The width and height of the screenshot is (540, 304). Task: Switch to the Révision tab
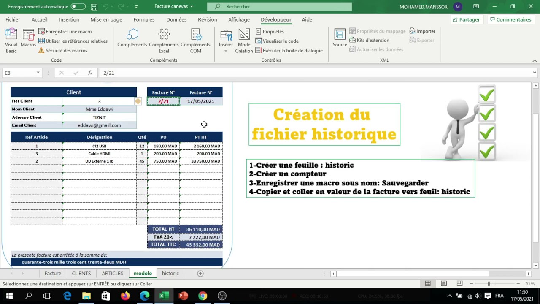pyautogui.click(x=207, y=19)
